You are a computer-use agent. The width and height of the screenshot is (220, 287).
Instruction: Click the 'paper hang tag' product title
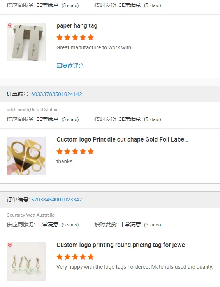(x=77, y=26)
